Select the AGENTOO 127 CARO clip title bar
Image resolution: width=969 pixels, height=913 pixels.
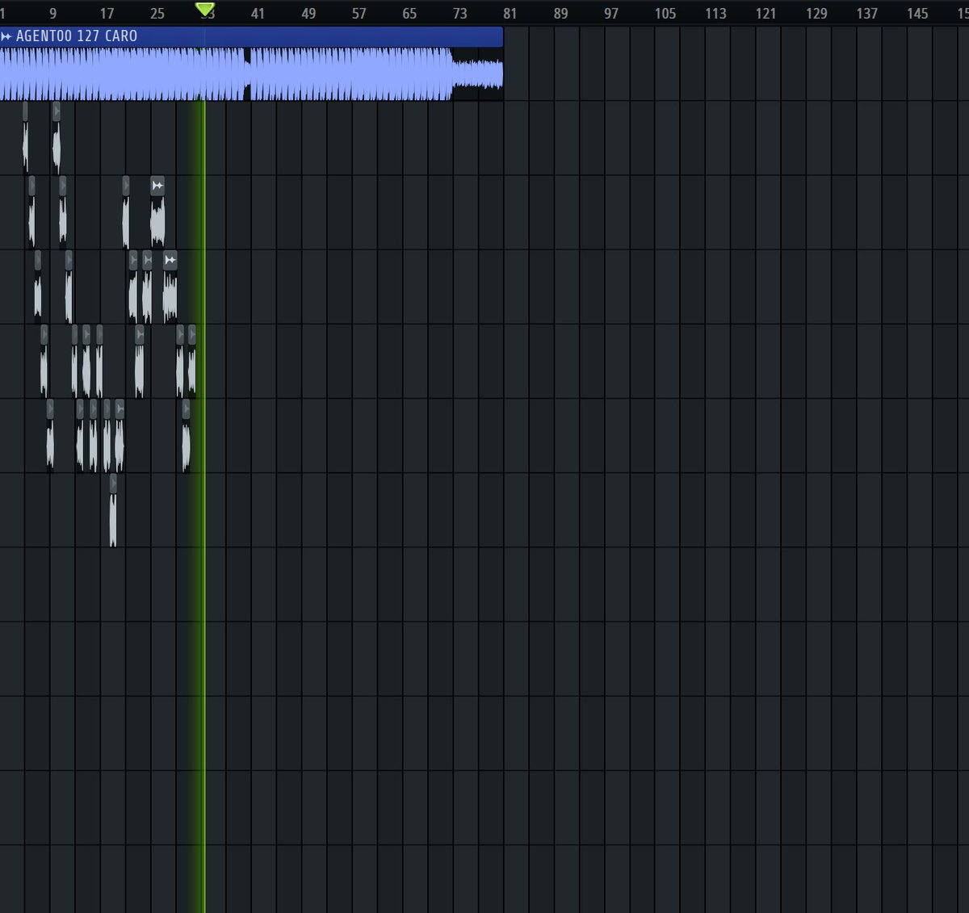251,36
